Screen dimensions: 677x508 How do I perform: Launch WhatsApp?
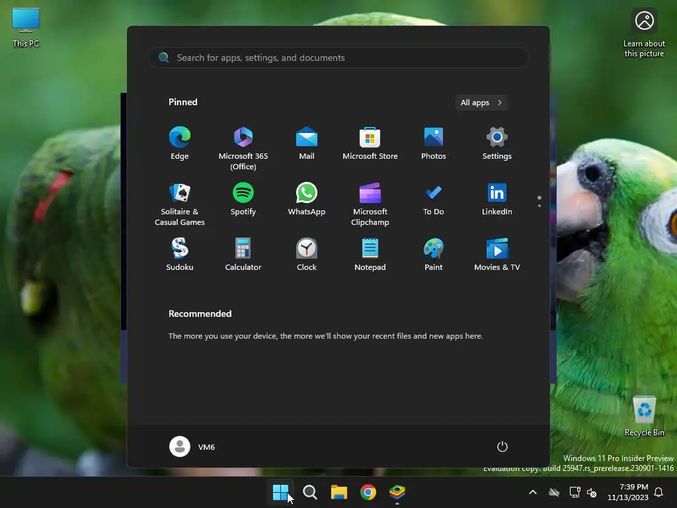307,199
